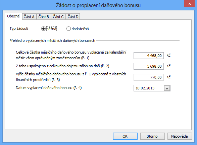Viewport: 197px width, 145px height.
Task: Open help via the Nápověda button
Action: click(x=180, y=136)
